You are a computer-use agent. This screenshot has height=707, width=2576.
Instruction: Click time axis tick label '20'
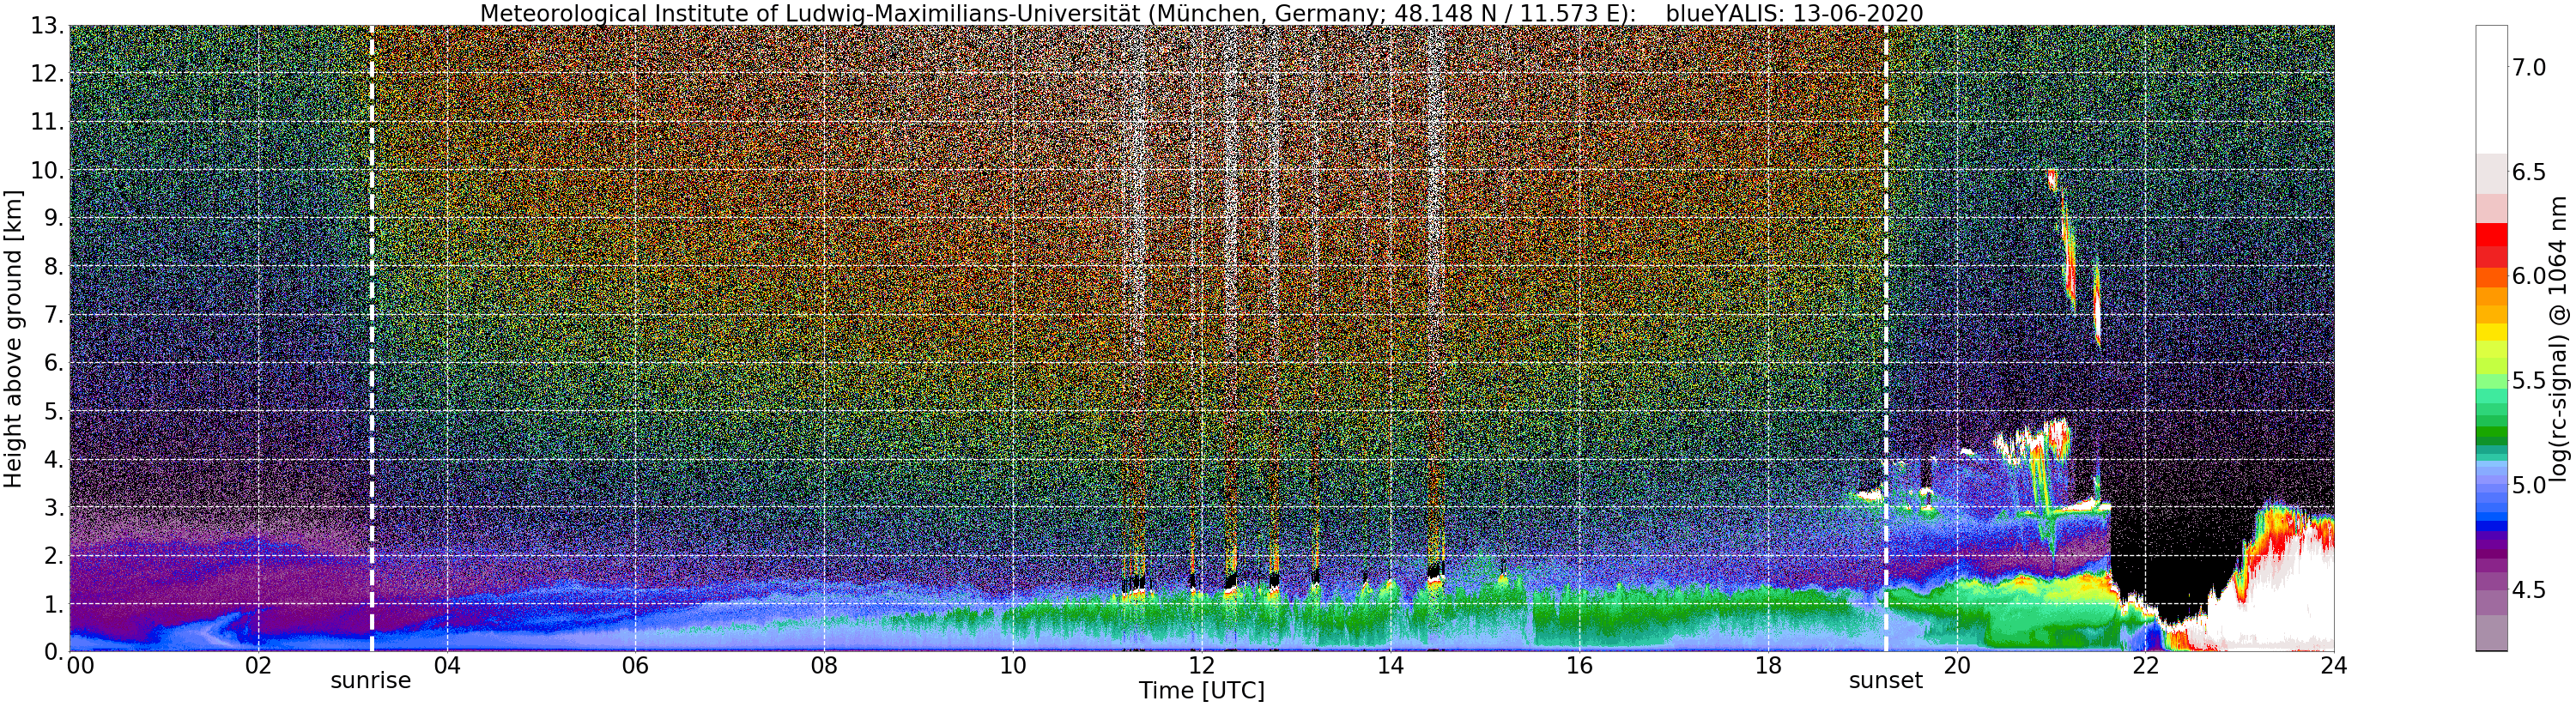(1957, 666)
